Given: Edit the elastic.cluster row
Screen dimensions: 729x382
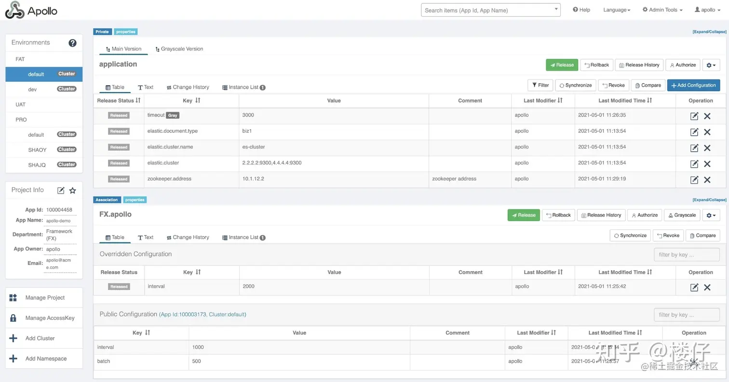Looking at the screenshot, I should pos(694,164).
